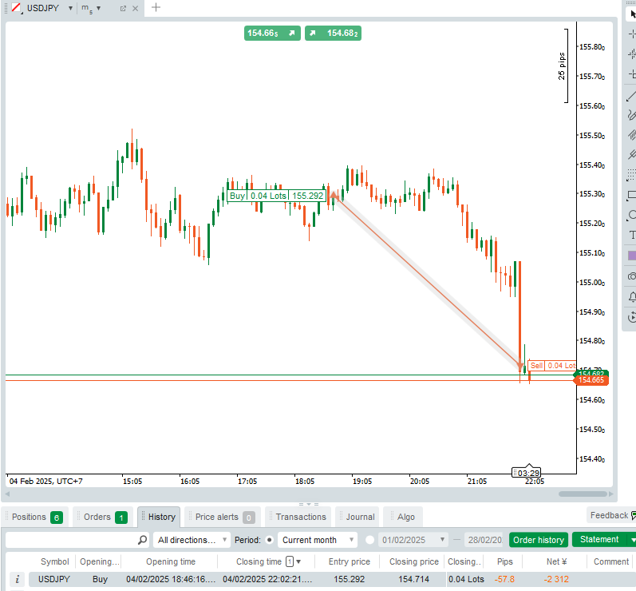Click the purple color swatch in toolbar
The height and width of the screenshot is (591, 636).
[x=631, y=256]
